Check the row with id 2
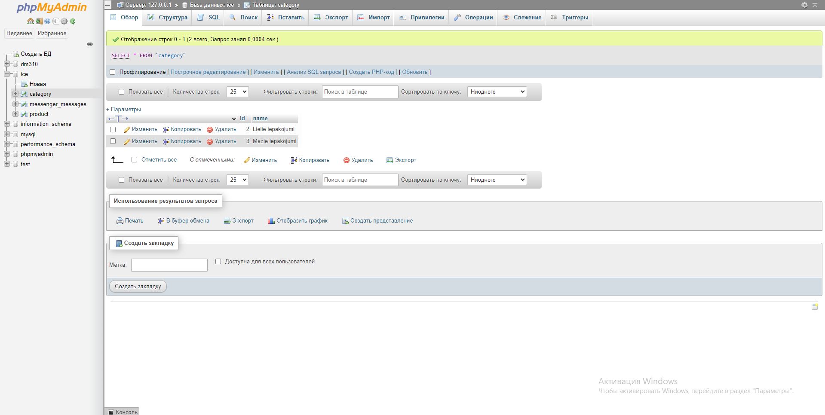Viewport: 825px width, 415px height. (x=113, y=129)
